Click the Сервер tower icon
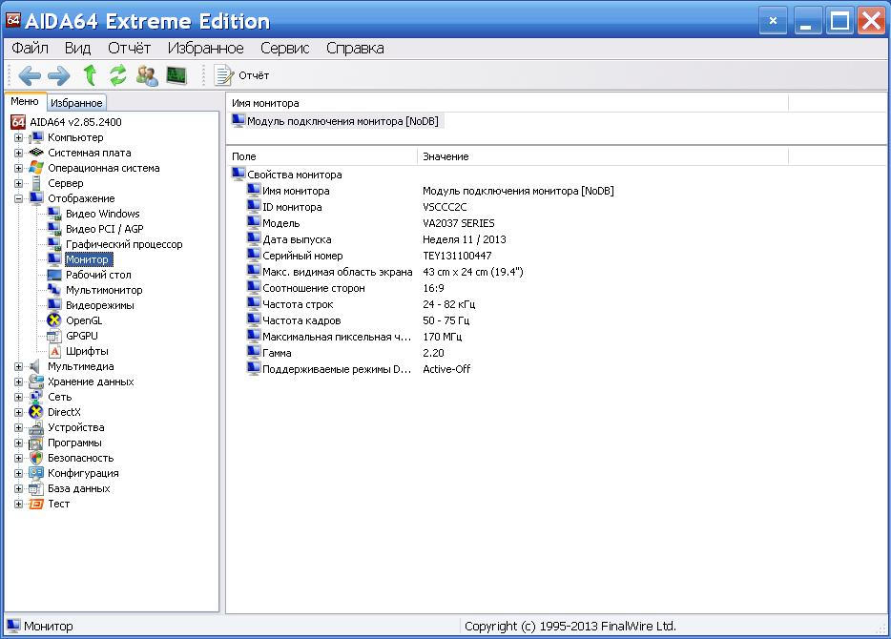 [36, 183]
